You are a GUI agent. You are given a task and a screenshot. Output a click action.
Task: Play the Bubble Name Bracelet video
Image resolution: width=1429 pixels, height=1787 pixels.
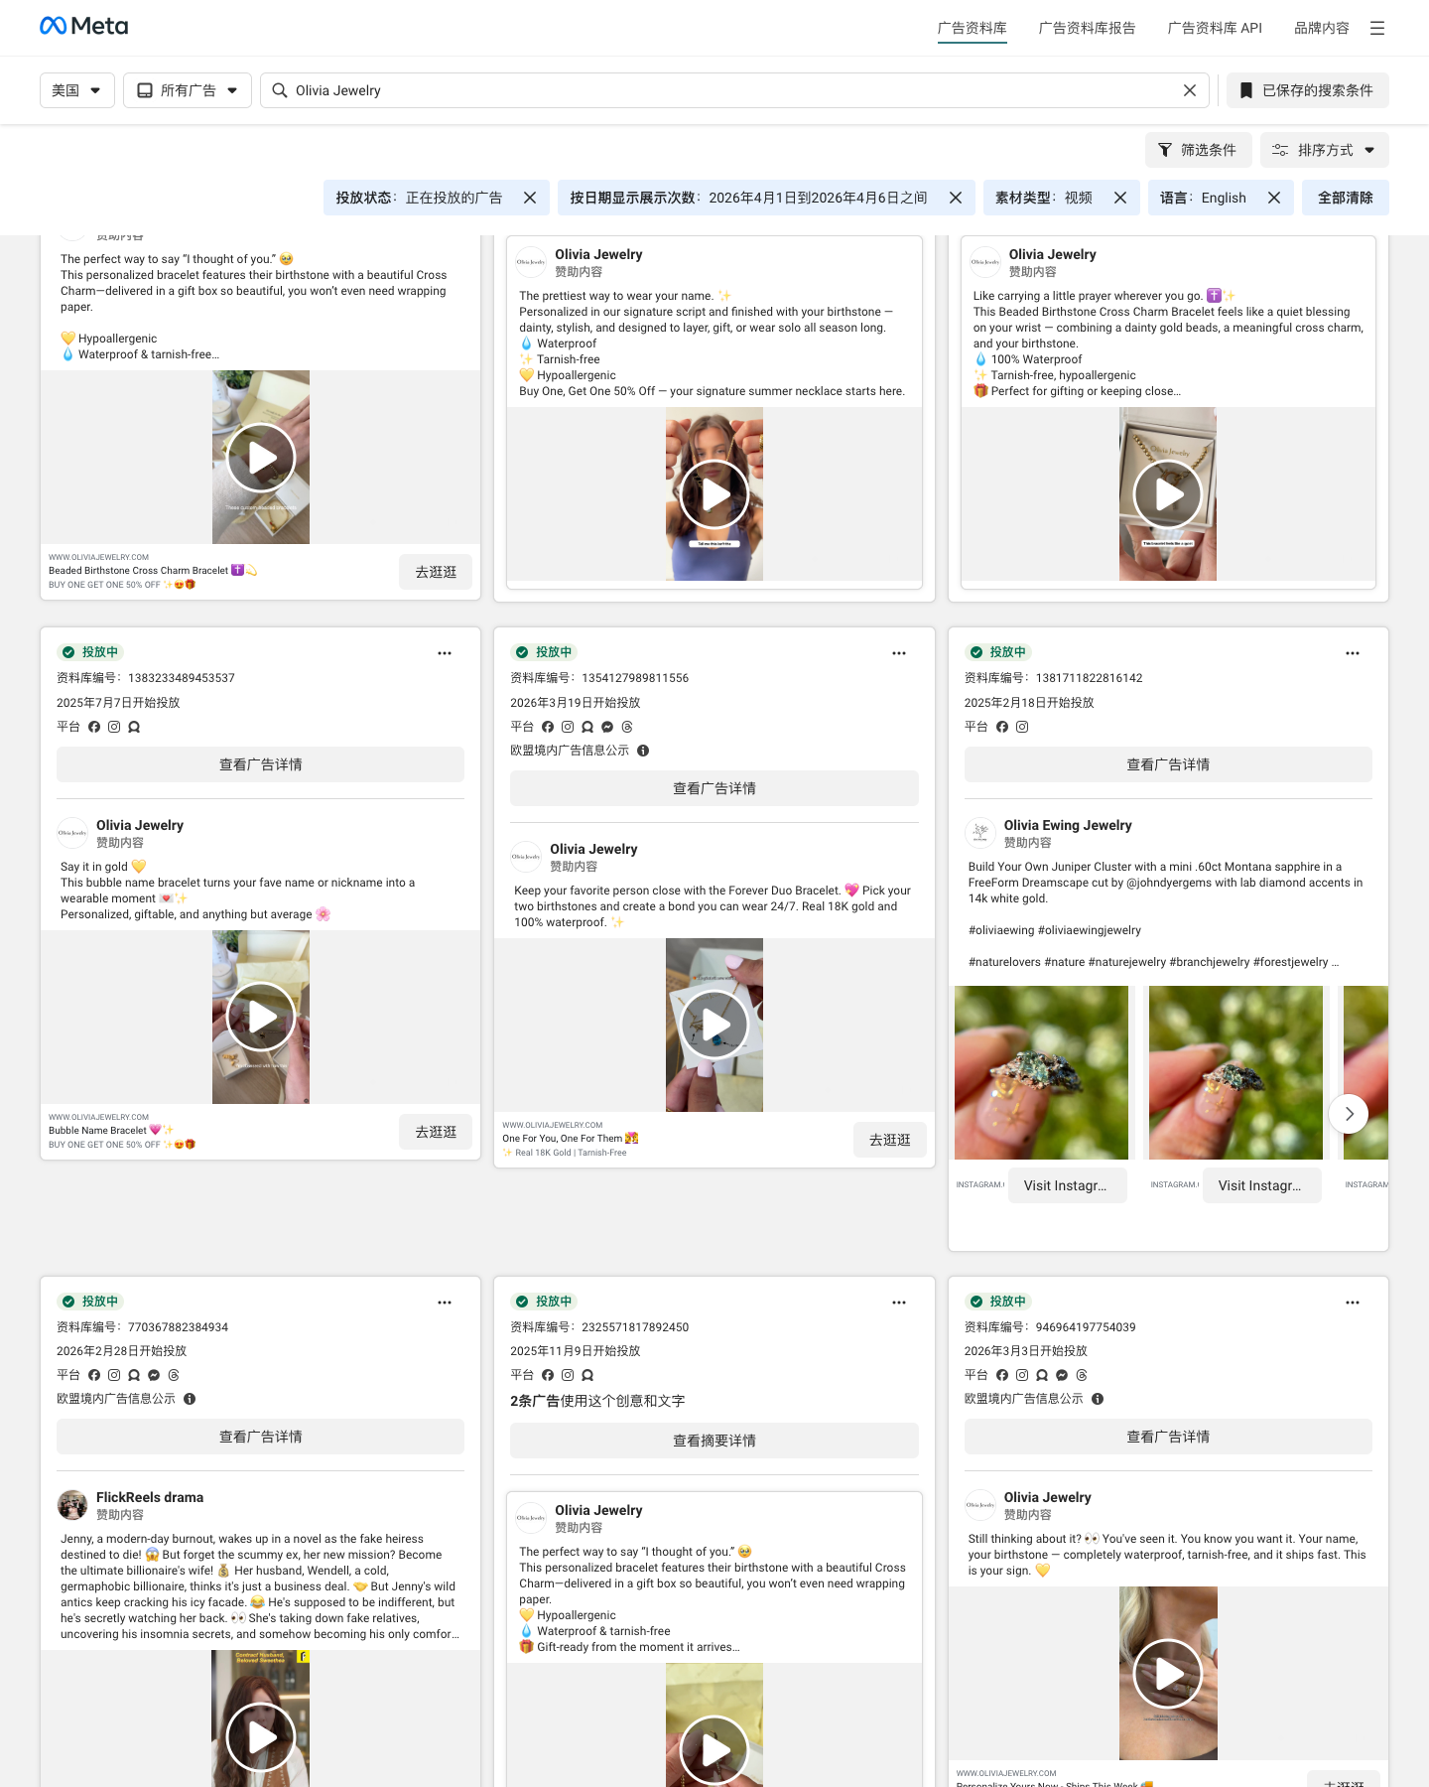[x=261, y=1017]
